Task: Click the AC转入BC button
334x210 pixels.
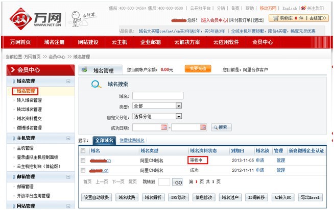Action: coord(282,197)
